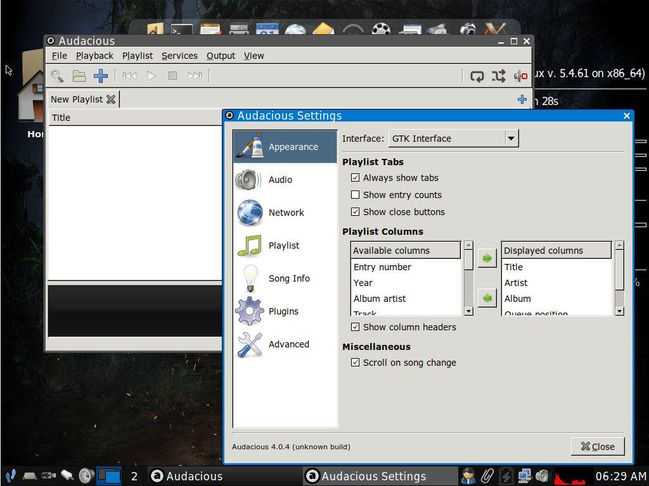Toggle the shuffle icon in toolbar
The width and height of the screenshot is (649, 486).
pyautogui.click(x=499, y=76)
